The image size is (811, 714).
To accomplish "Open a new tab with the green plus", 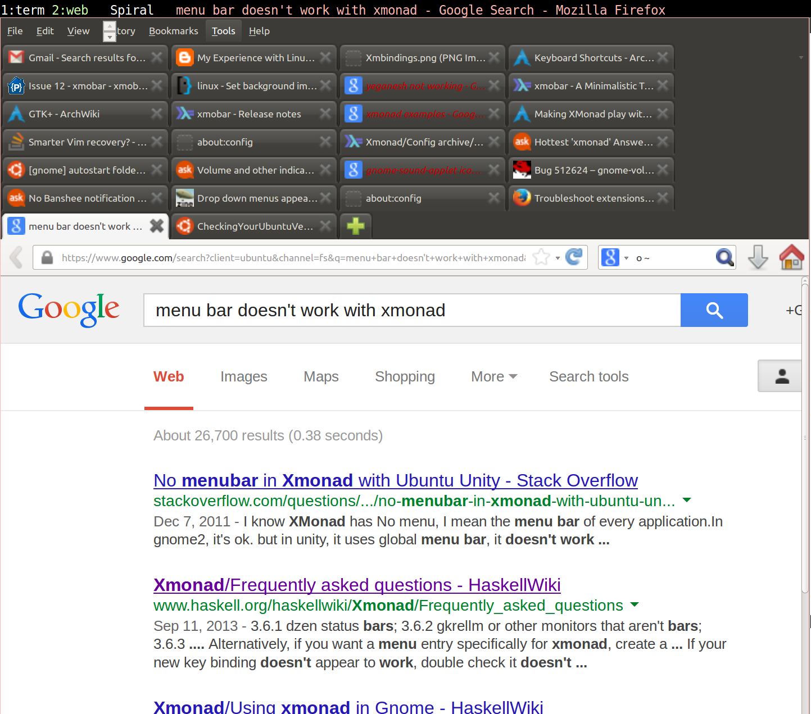I will coord(355,226).
